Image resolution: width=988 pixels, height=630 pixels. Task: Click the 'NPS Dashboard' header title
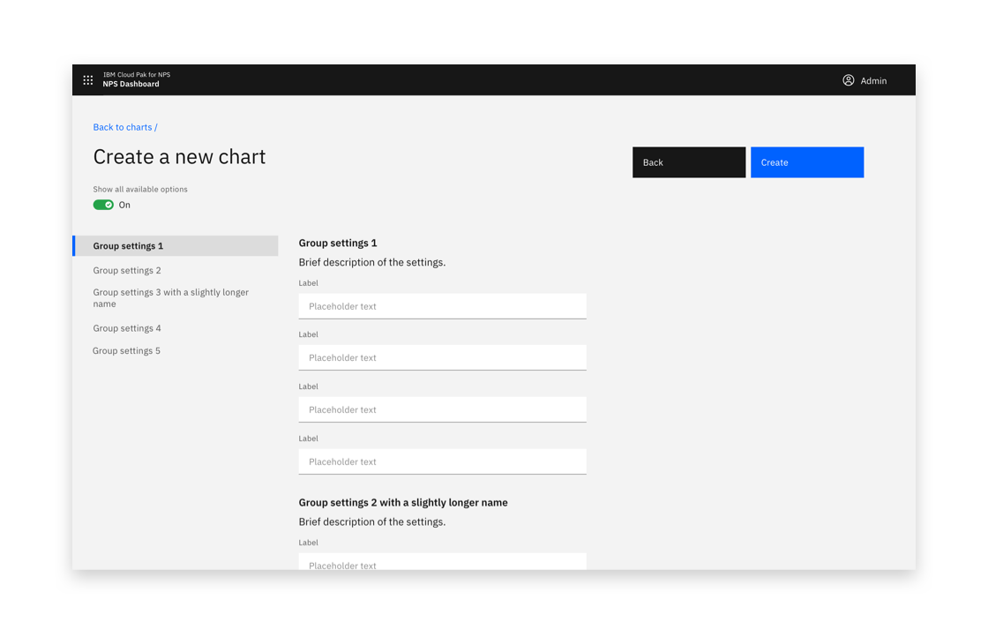click(131, 84)
